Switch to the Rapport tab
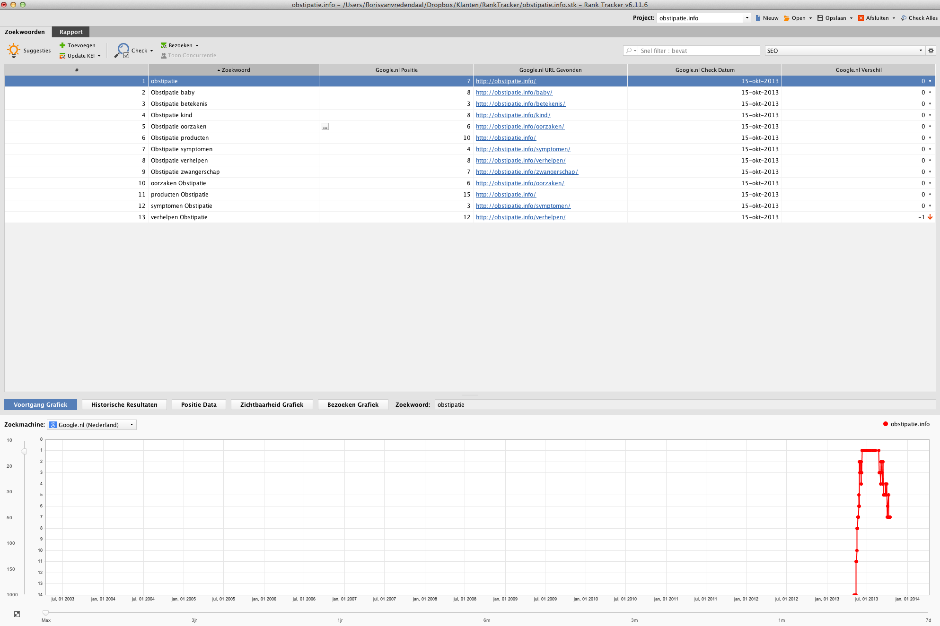The width and height of the screenshot is (940, 626). point(71,32)
